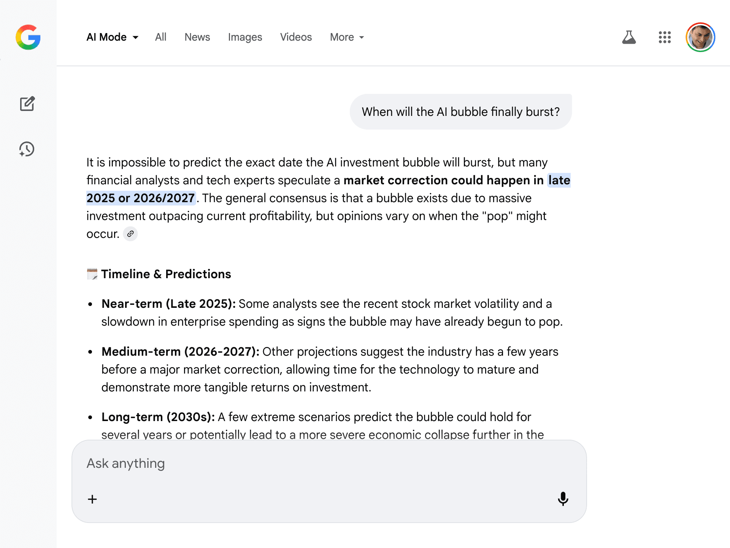Image resolution: width=730 pixels, height=548 pixels.
Task: Click the source link chip icon
Action: pos(130,234)
